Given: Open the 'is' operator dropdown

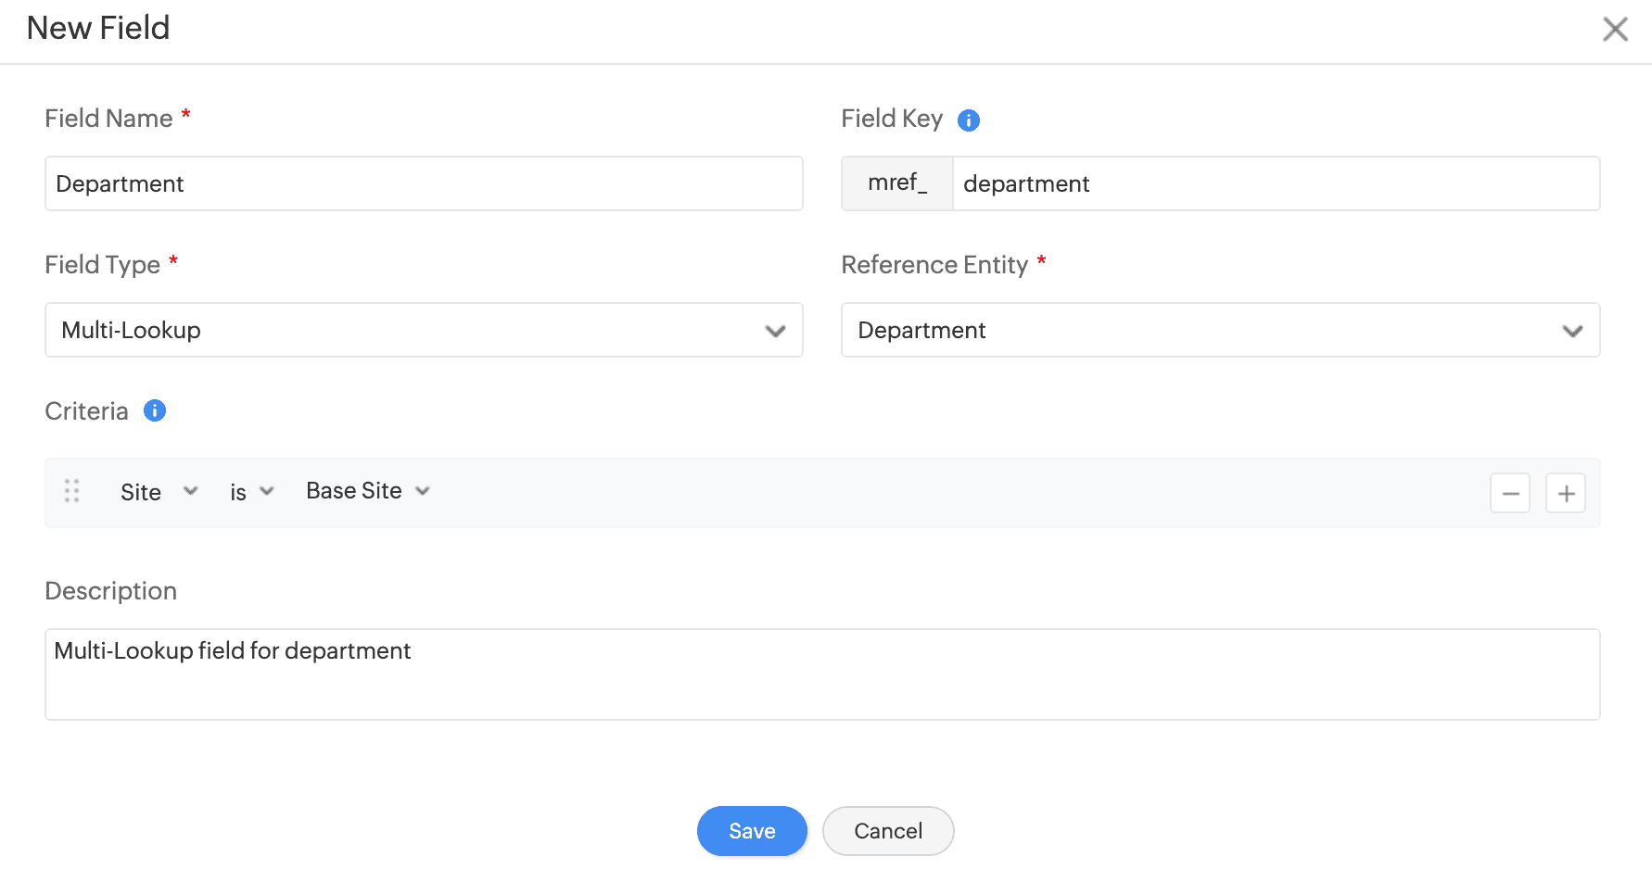Looking at the screenshot, I should [x=267, y=491].
